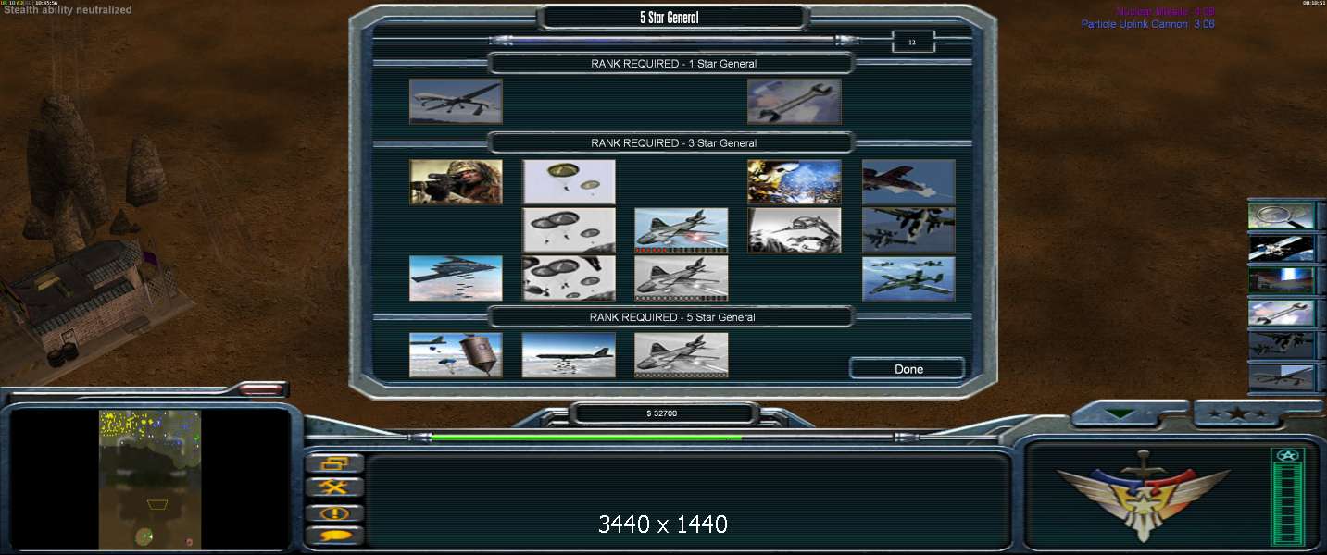Open the chat speech bubble button
1327x555 pixels.
pos(334,536)
